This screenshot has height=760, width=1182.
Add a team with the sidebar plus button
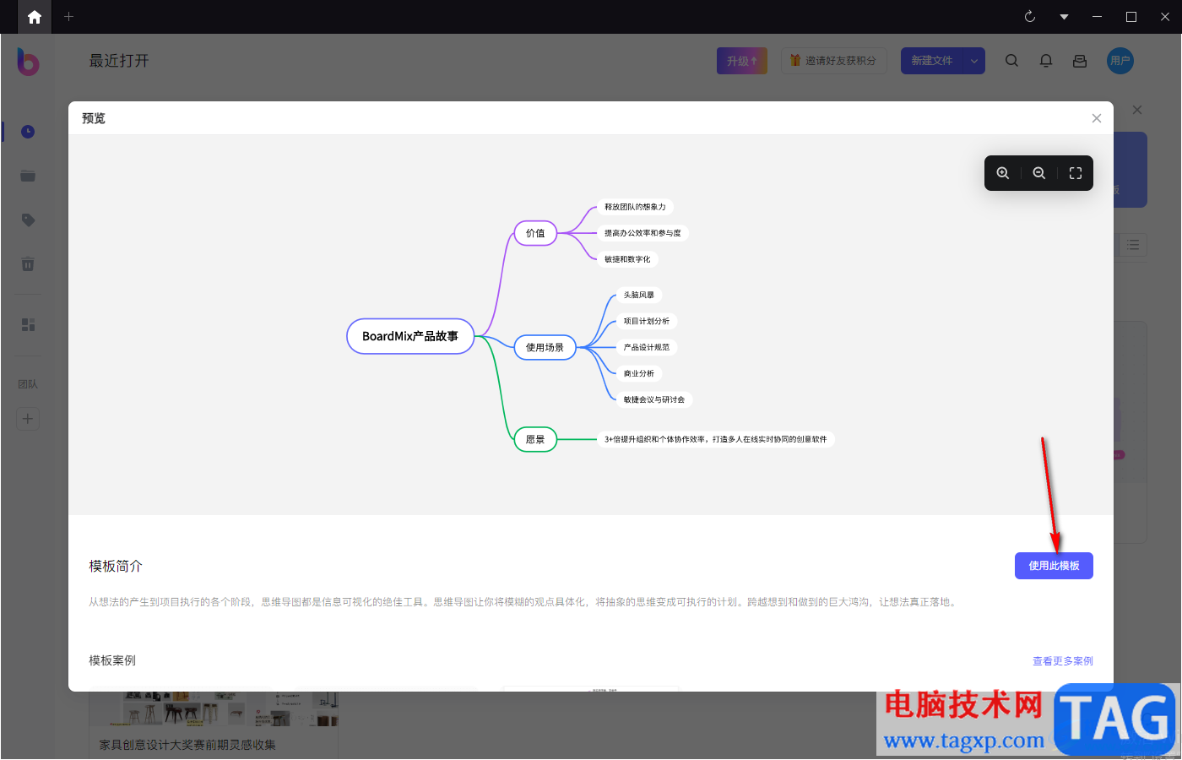tap(28, 419)
